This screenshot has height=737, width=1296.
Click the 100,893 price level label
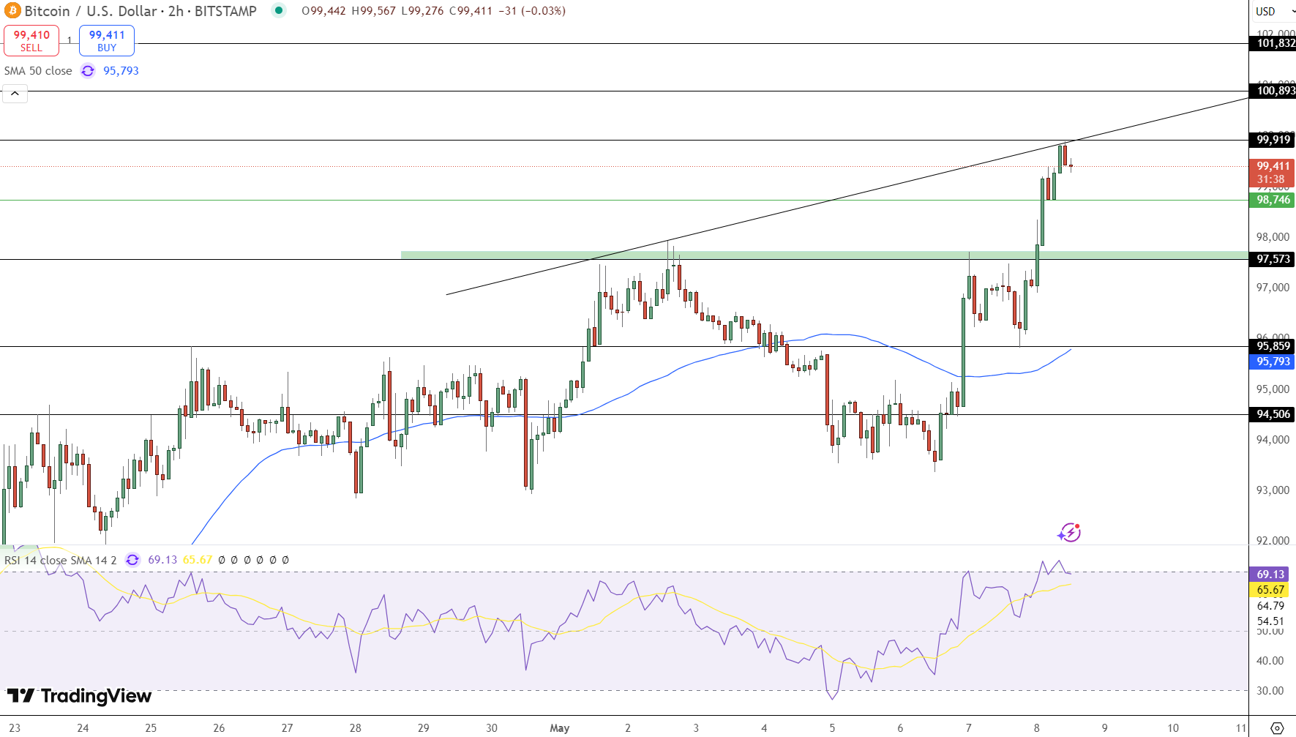click(x=1274, y=91)
